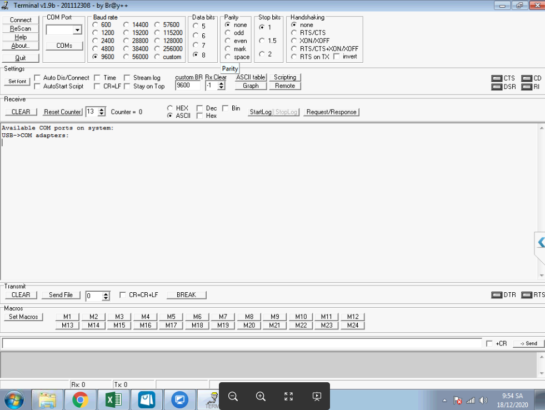
Task: Toggle the DTR signal indicator
Action: pos(497,295)
